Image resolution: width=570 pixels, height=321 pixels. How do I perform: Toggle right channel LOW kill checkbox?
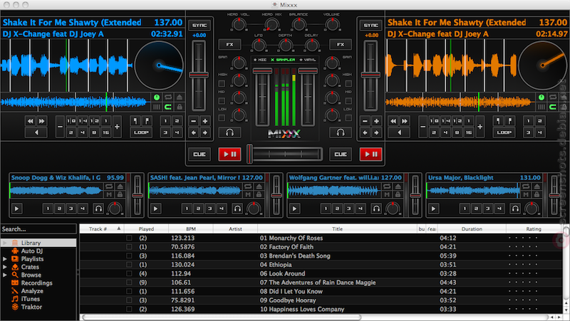click(x=348, y=117)
